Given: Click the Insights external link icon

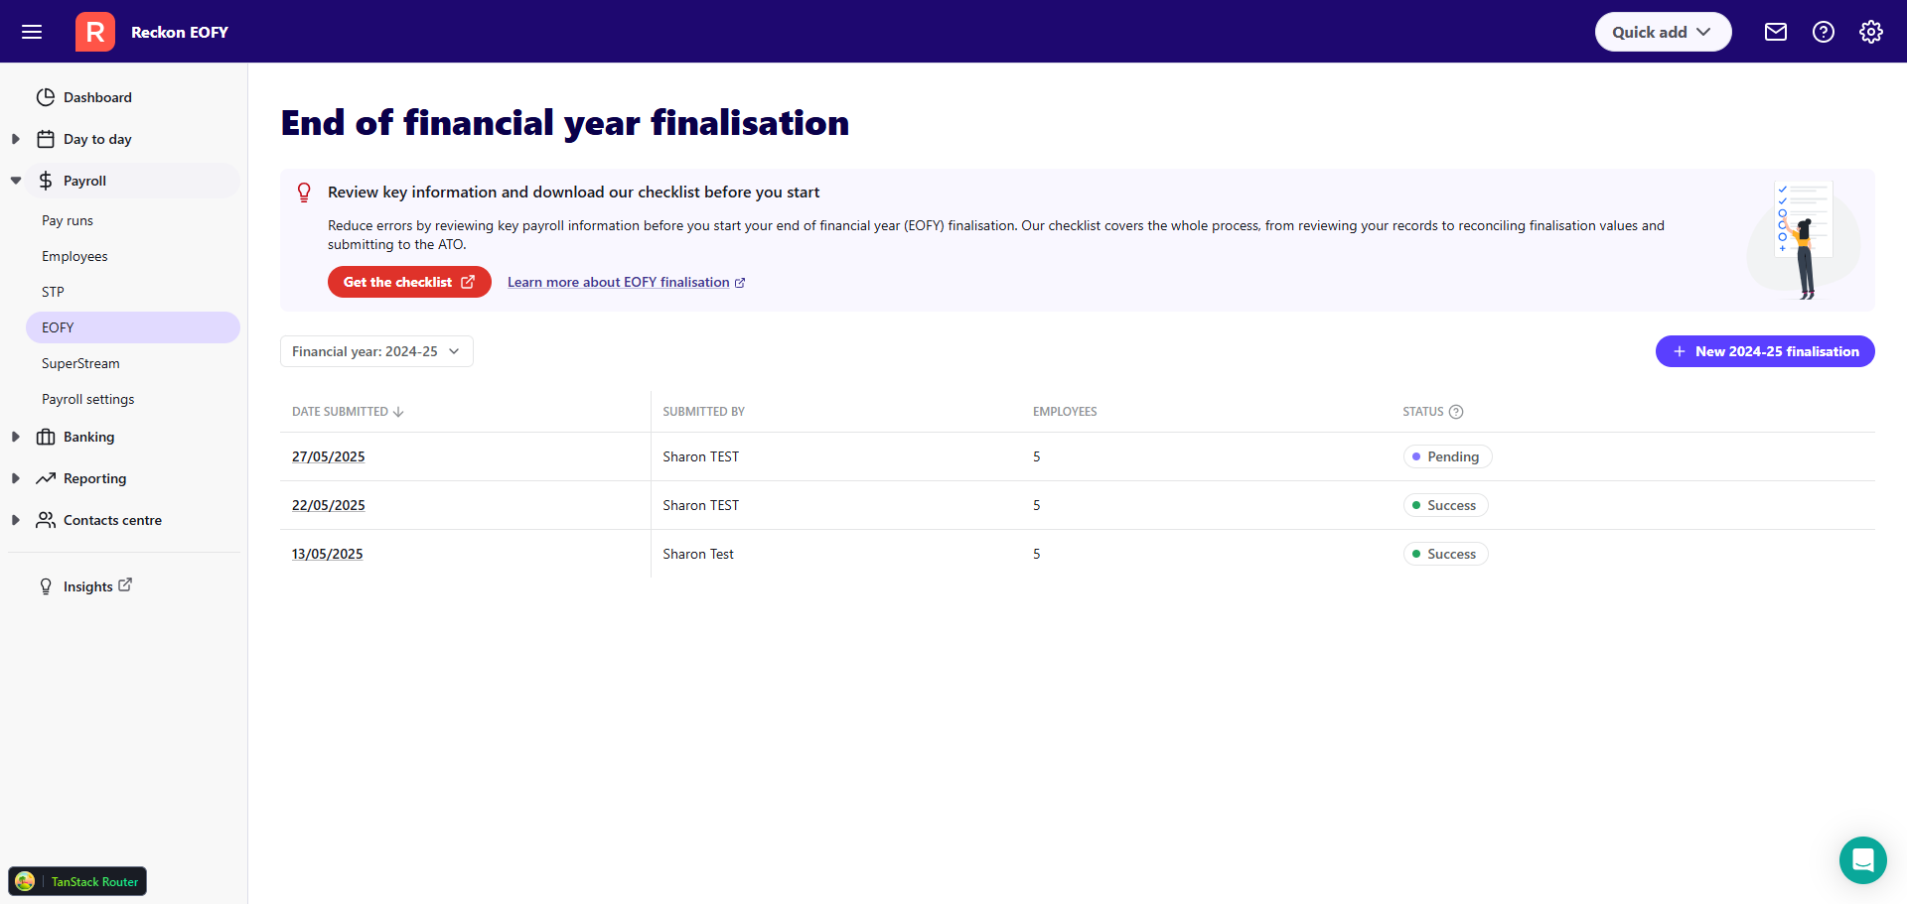Looking at the screenshot, I should coord(125,585).
